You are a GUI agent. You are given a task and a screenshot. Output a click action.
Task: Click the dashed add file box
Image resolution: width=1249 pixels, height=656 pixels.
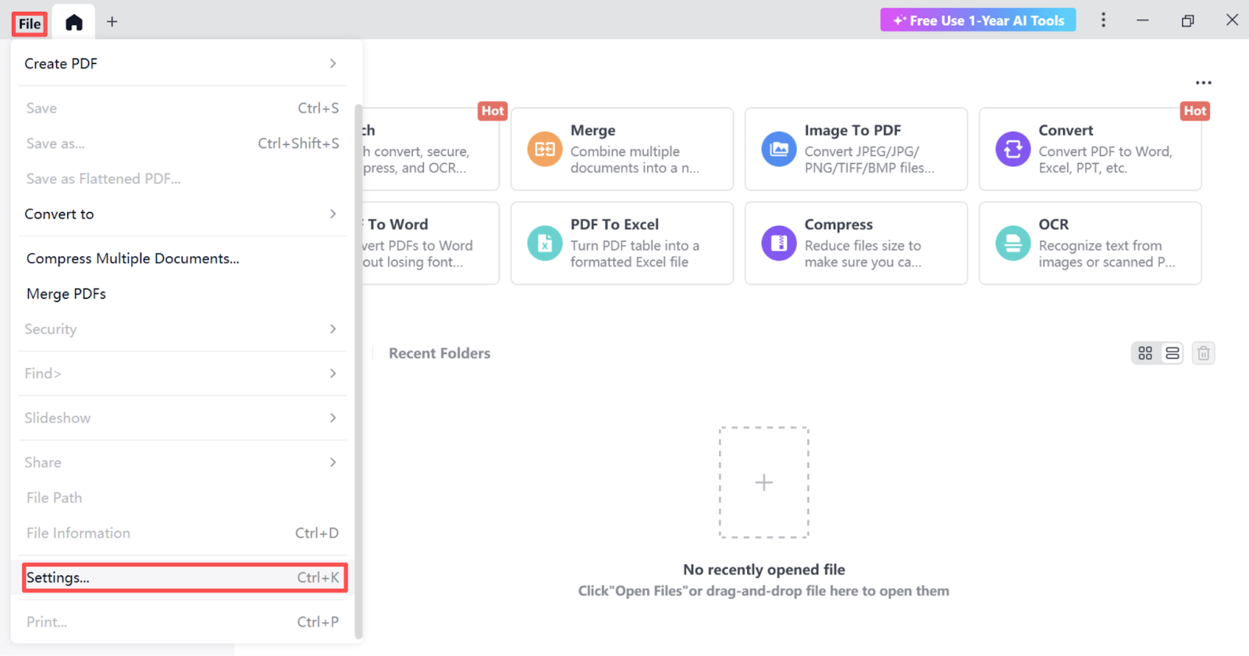(x=763, y=482)
